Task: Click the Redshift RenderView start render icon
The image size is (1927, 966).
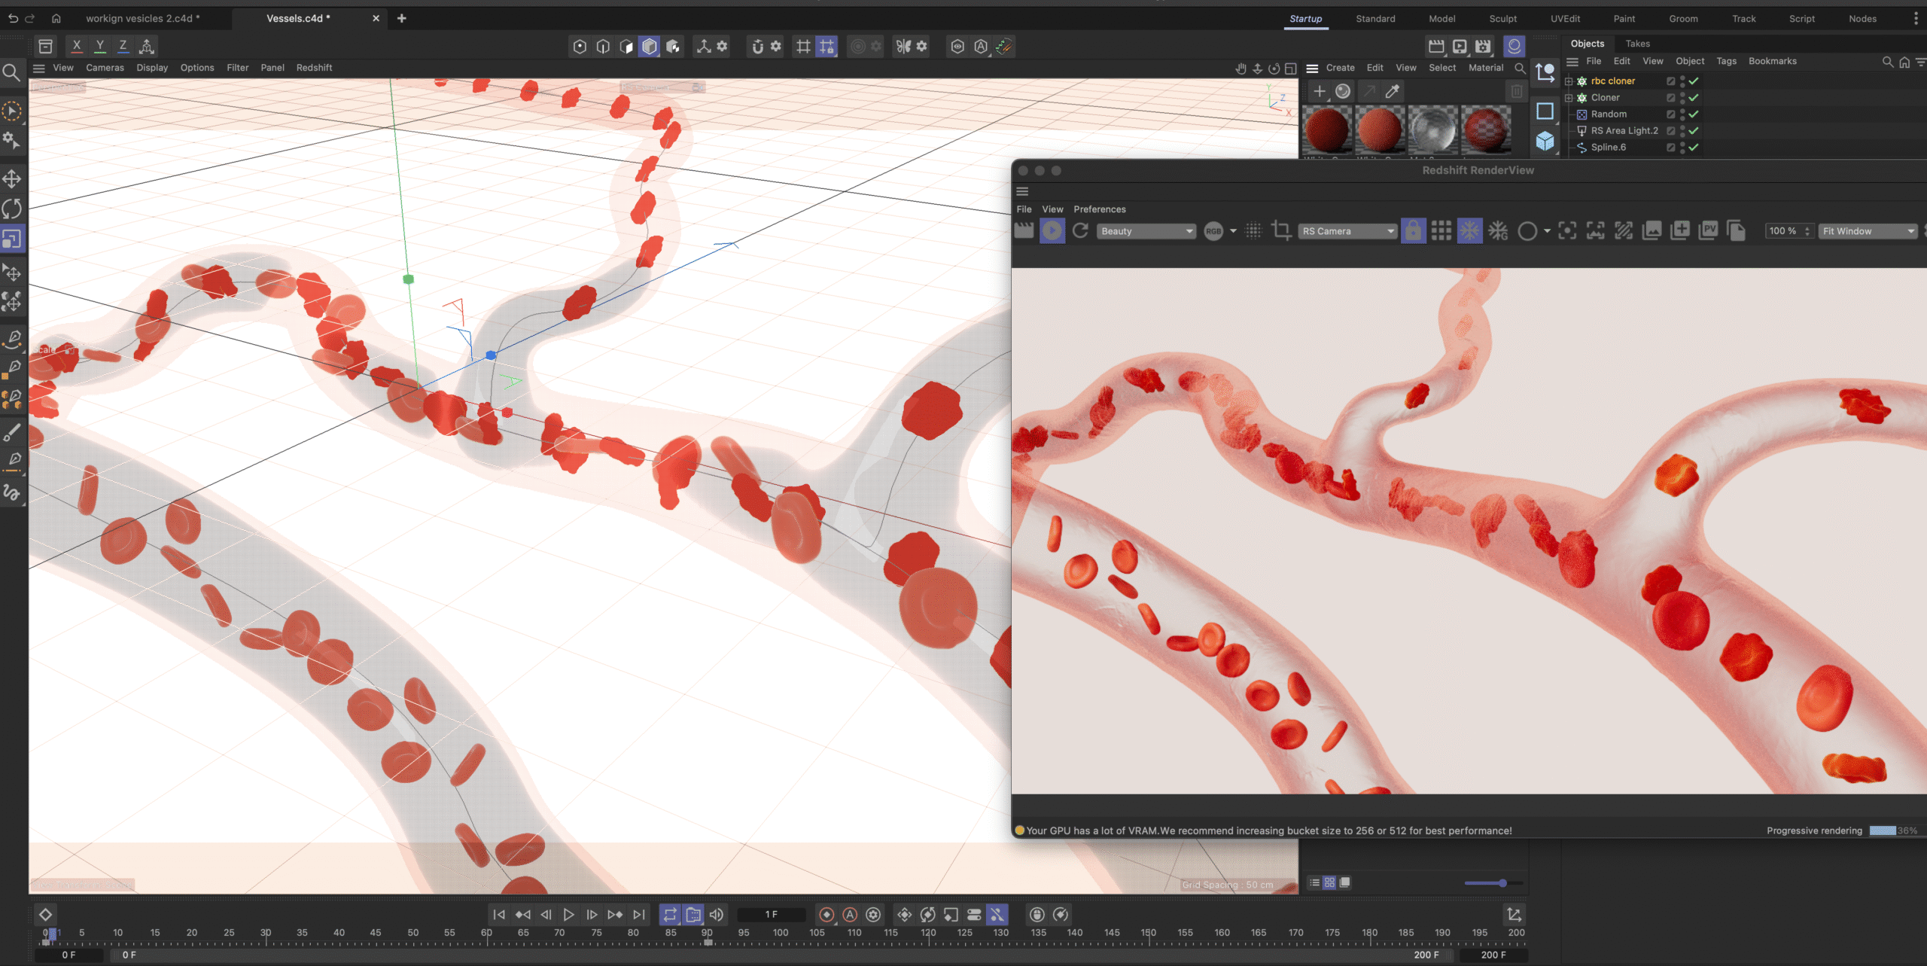Action: click(1052, 231)
